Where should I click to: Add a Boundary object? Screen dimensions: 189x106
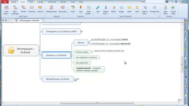(63, 9)
